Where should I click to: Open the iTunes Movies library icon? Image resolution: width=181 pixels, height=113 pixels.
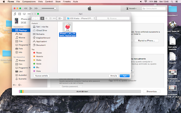tap(20, 14)
